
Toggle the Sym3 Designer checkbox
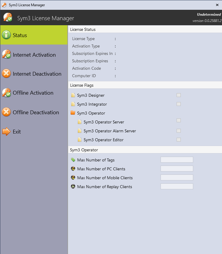[179, 95]
